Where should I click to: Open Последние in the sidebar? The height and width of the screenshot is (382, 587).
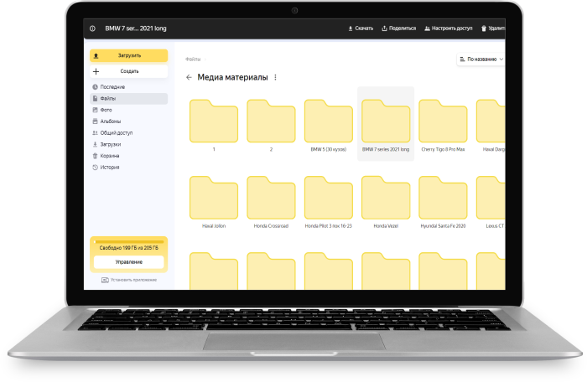(112, 87)
